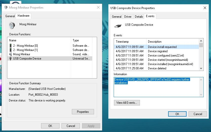Click the speaker icon beside Moog Minitaur
Screen dimensions: 211x132
point(12,25)
